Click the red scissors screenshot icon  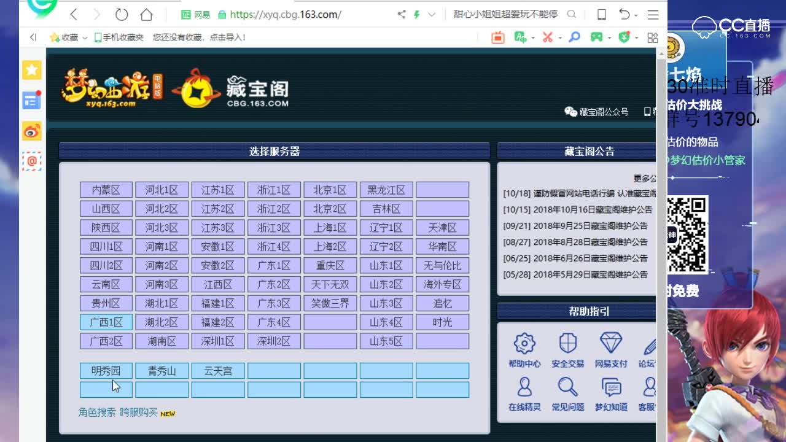(548, 37)
